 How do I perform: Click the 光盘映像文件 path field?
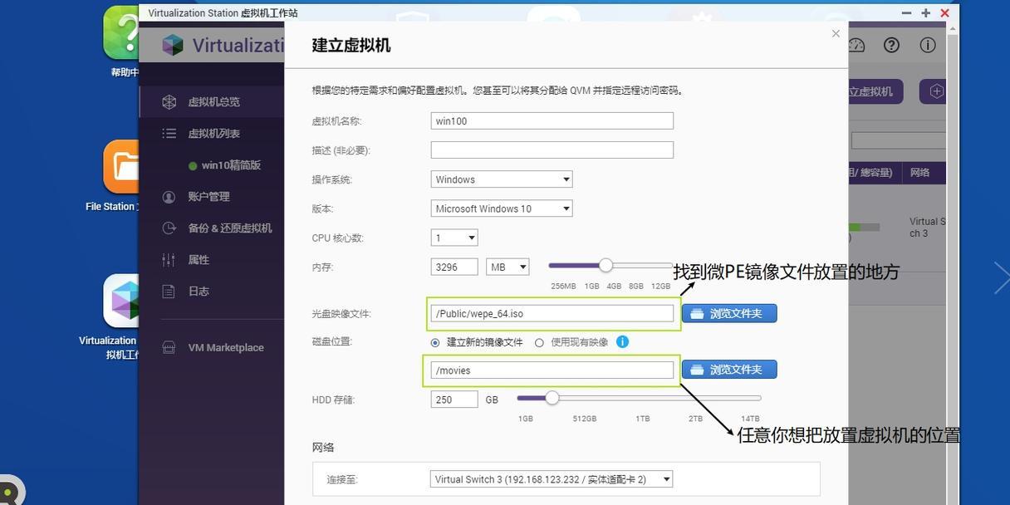tap(552, 313)
